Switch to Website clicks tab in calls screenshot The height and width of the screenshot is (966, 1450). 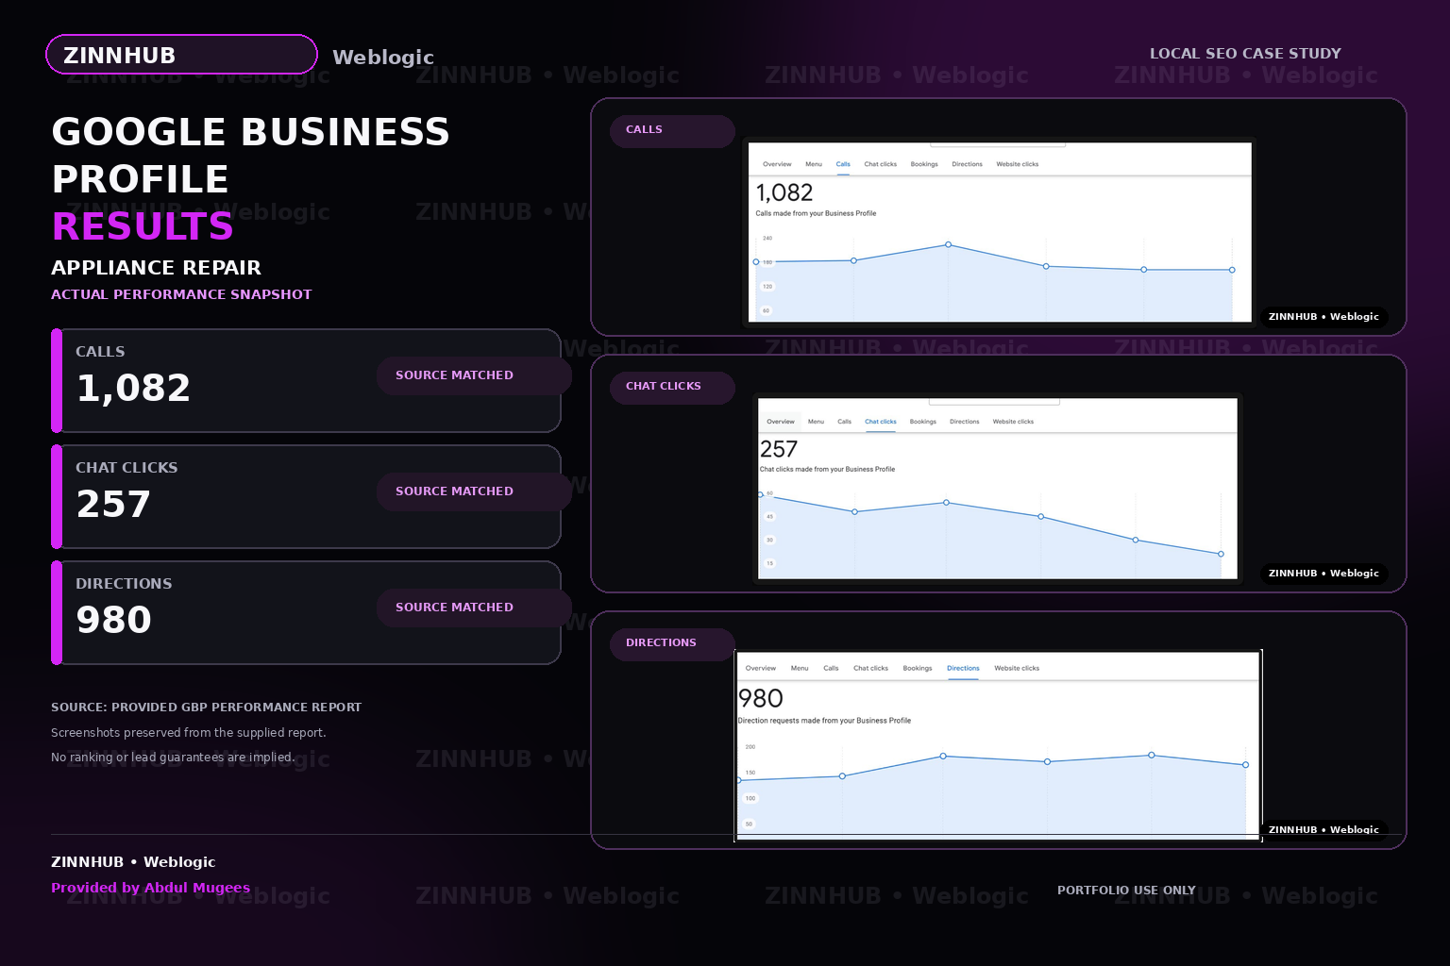1017,164
